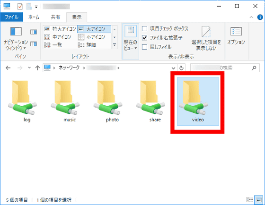265x205 pixels.
Task: Click quick access properties checkmark icon
Action: (20, 7)
